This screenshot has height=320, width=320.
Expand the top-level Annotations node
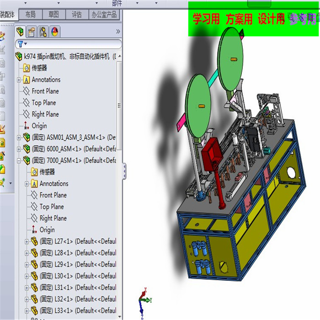19,80
